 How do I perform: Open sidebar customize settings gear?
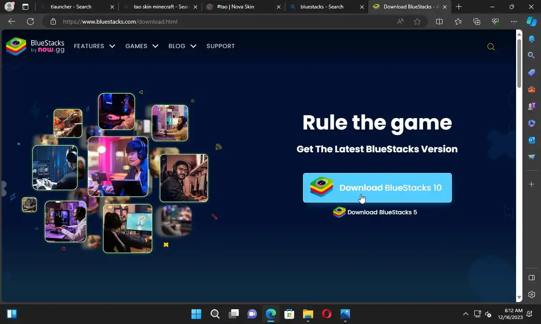click(532, 294)
